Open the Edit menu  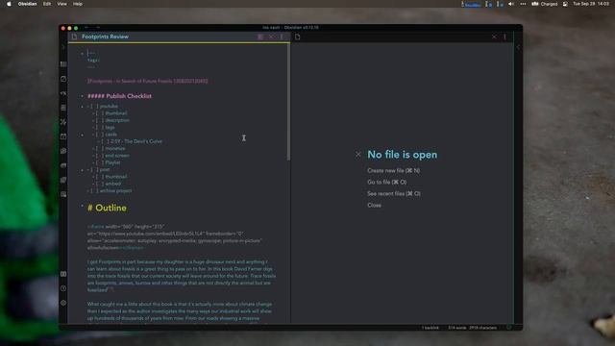point(47,4)
